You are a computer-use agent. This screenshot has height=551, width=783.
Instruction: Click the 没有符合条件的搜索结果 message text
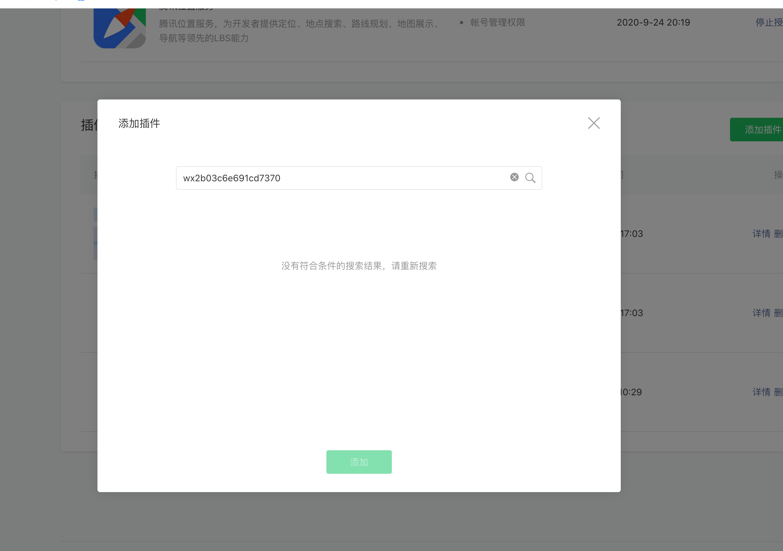coord(359,266)
